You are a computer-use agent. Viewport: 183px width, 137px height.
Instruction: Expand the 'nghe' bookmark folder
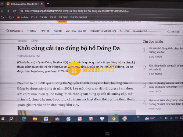click(65, 17)
